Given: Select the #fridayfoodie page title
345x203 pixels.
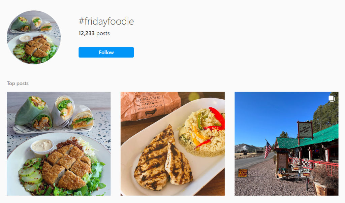Looking at the screenshot, I should point(106,21).
